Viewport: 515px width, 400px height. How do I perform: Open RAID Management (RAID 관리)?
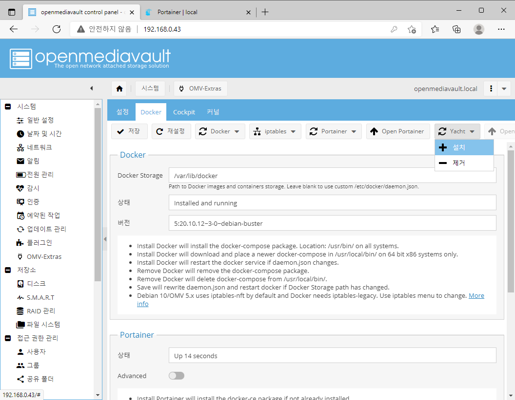[36, 311]
